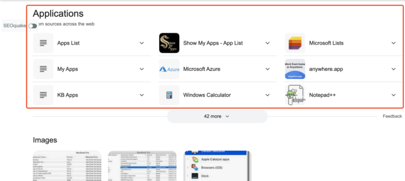Expand the Notepad++ entry chevron
This screenshot has width=405, height=181.
(394, 95)
